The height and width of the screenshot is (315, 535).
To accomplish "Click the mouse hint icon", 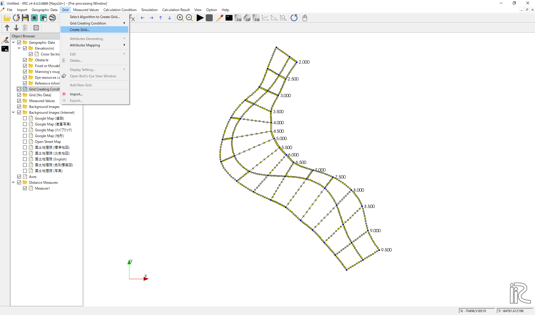I will [x=305, y=18].
